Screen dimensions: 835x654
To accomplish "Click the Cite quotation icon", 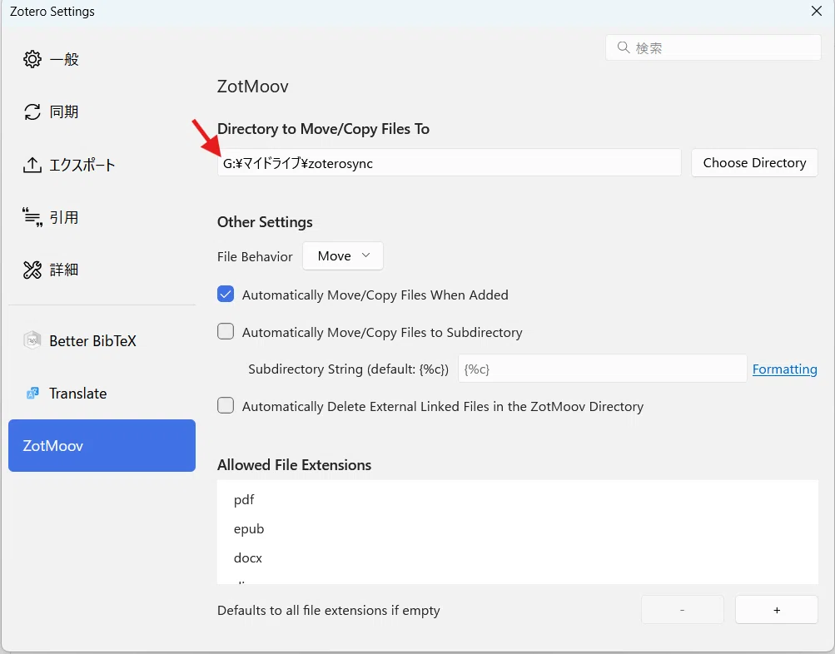I will click(x=32, y=217).
